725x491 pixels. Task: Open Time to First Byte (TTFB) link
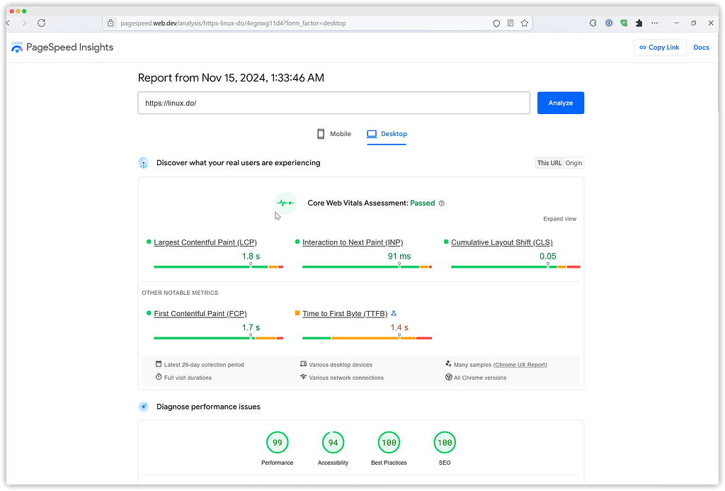[345, 314]
